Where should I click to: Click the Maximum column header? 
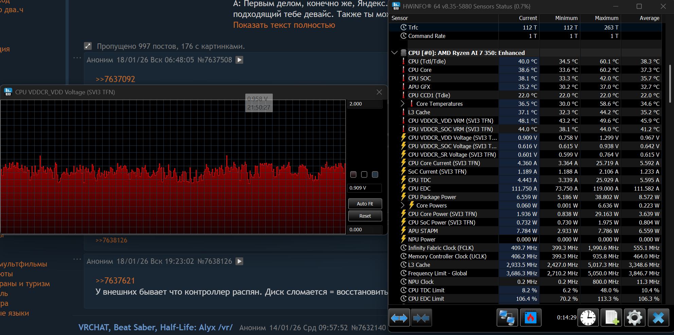click(x=601, y=18)
